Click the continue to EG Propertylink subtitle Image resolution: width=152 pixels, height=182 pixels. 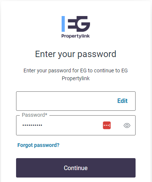tap(76, 75)
